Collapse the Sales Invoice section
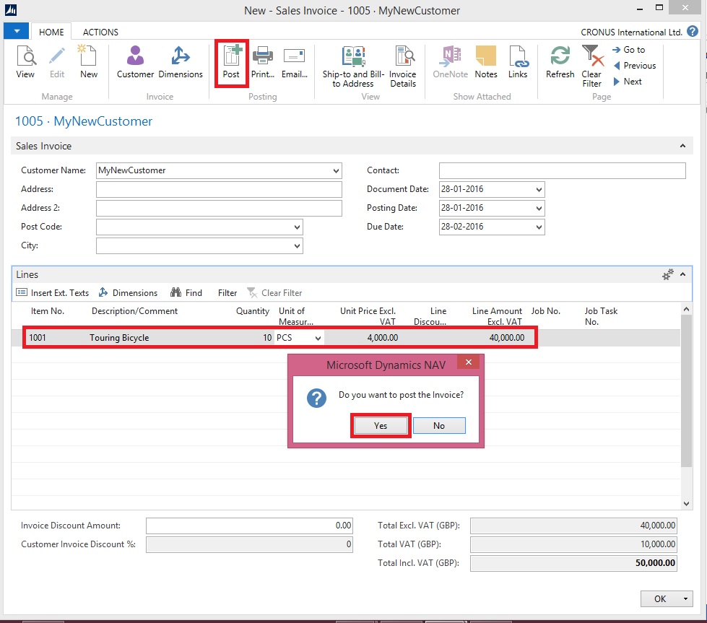707x623 pixels. click(682, 147)
